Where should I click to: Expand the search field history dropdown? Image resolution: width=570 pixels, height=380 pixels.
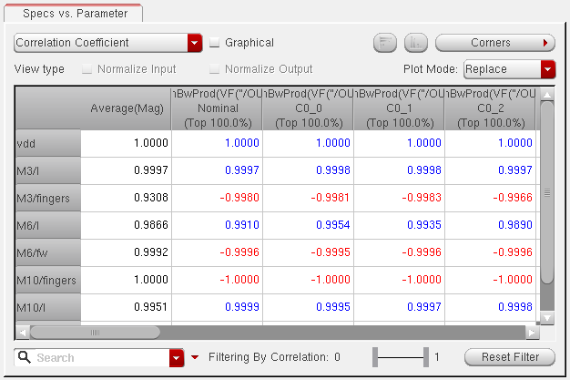pyautogui.click(x=177, y=358)
